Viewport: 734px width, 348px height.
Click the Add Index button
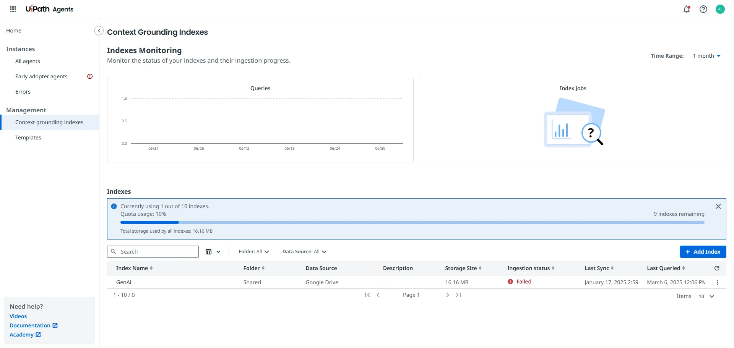point(703,252)
